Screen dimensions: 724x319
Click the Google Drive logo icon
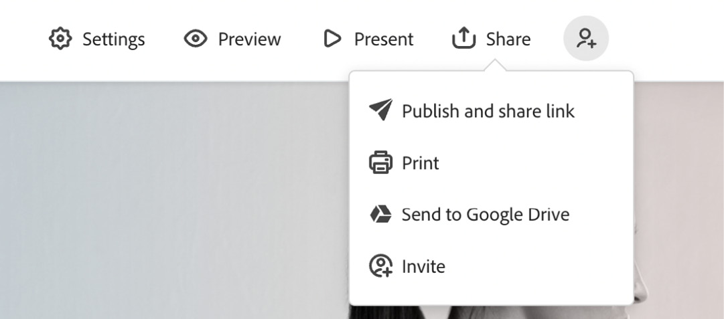pos(381,215)
